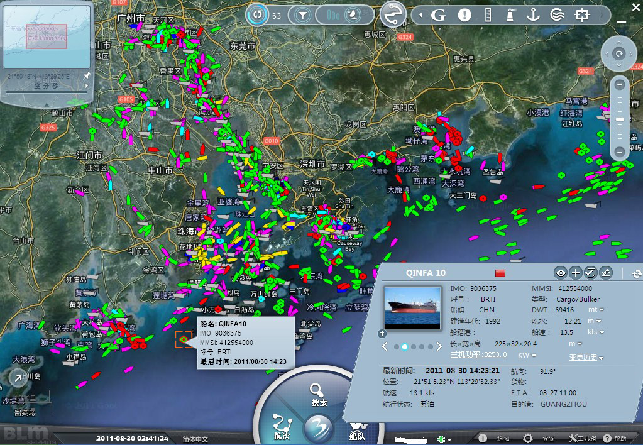This screenshot has height=445, width=643.
Task: Select the third photo pagination dot
Action: [x=414, y=347]
